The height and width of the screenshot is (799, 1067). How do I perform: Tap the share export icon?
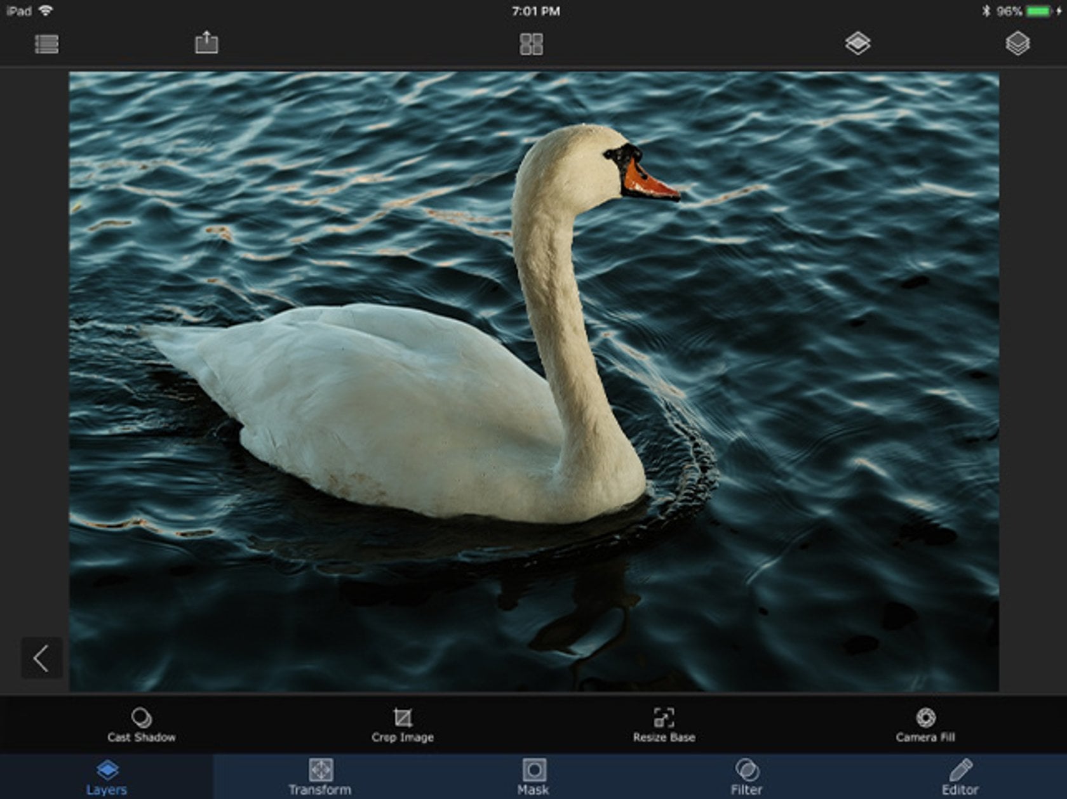coord(206,43)
